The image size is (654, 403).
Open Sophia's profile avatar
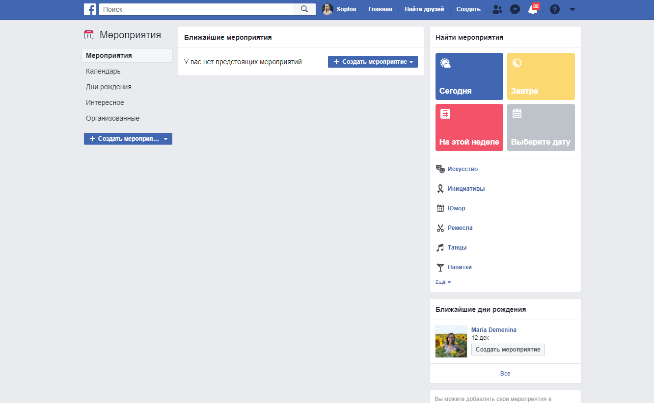coord(327,9)
